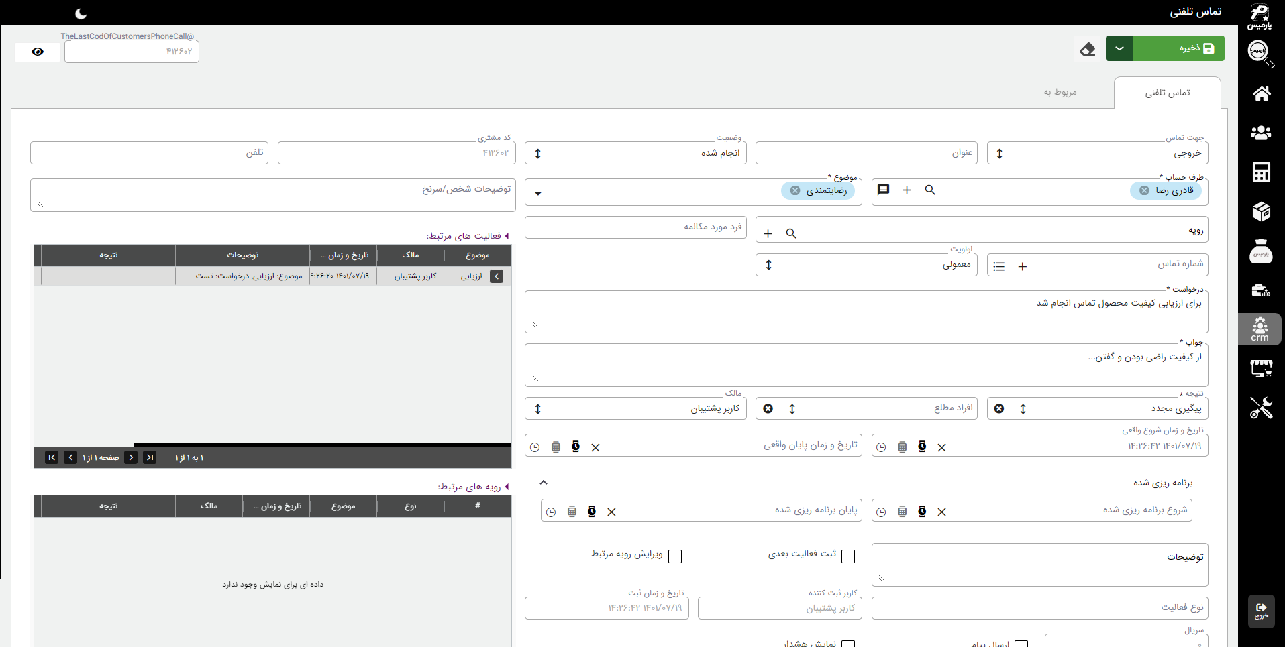Screen dimensions: 1285x647
Task: Clear actual start date with X icon
Action: point(942,447)
